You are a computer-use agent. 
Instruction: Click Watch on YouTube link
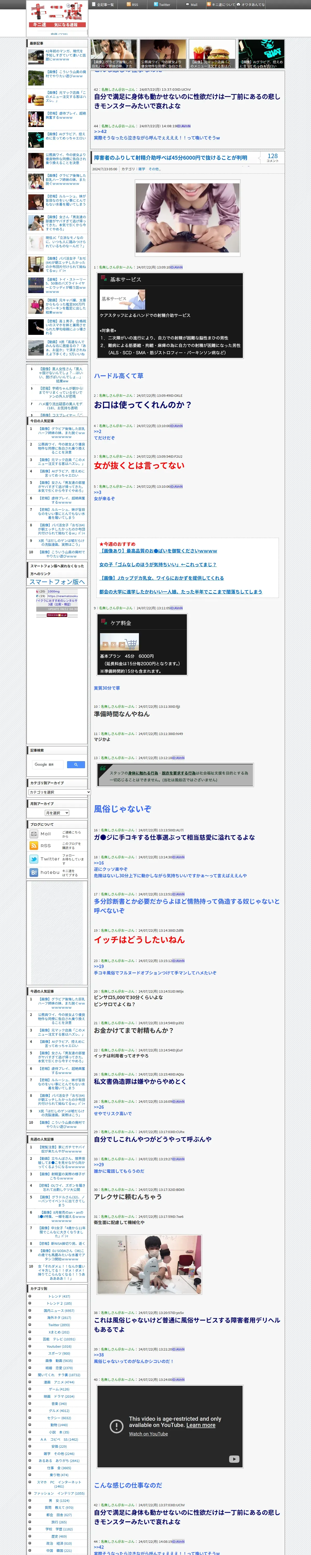click(x=149, y=1434)
